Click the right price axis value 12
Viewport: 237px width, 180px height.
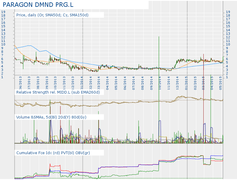(x=228, y=37)
